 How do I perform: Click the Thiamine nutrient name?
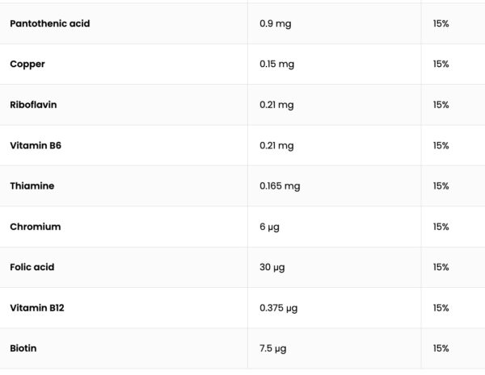point(32,185)
